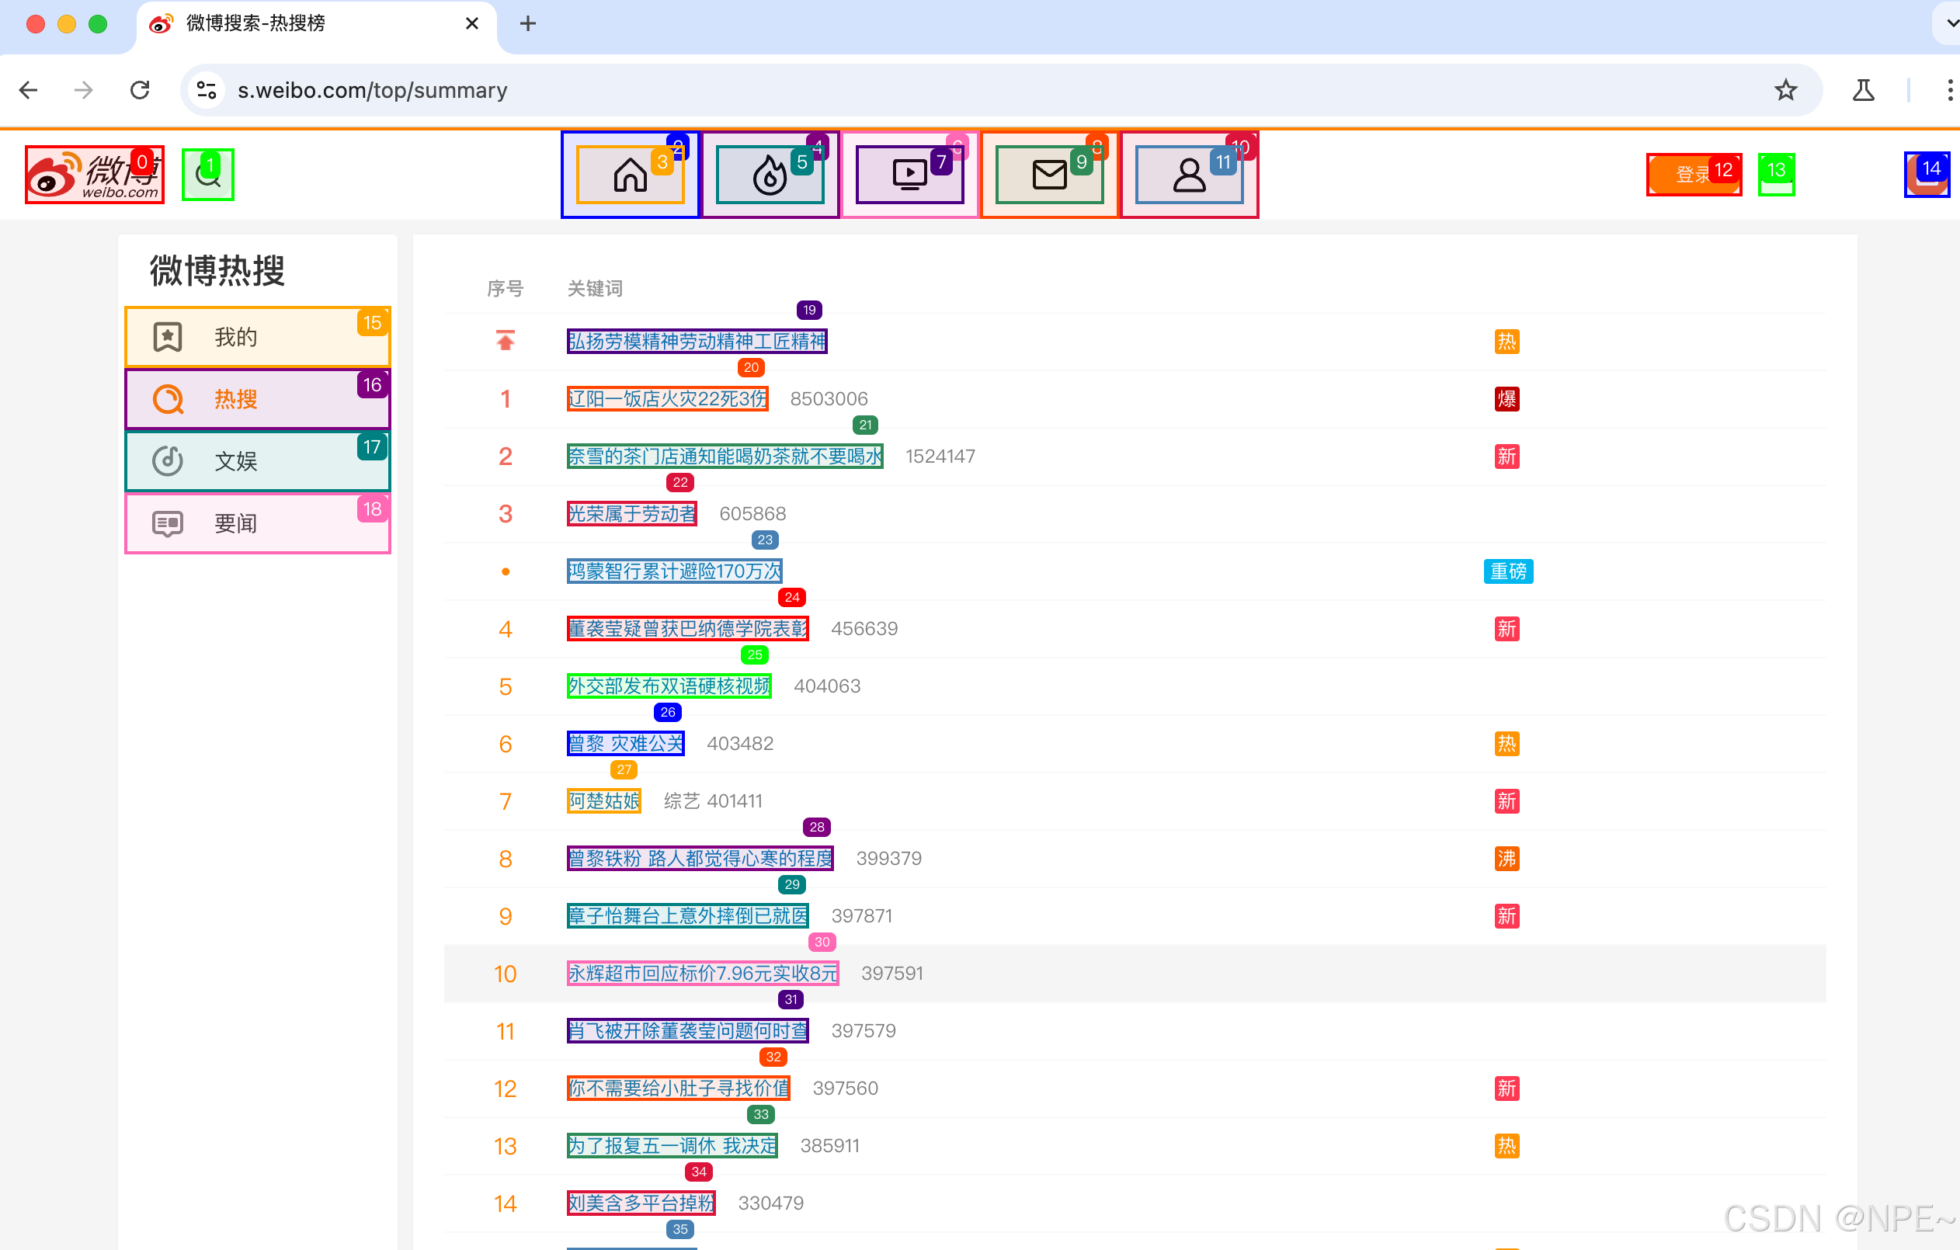This screenshot has height=1250, width=1960.
Task: Reload the page
Action: coord(140,89)
